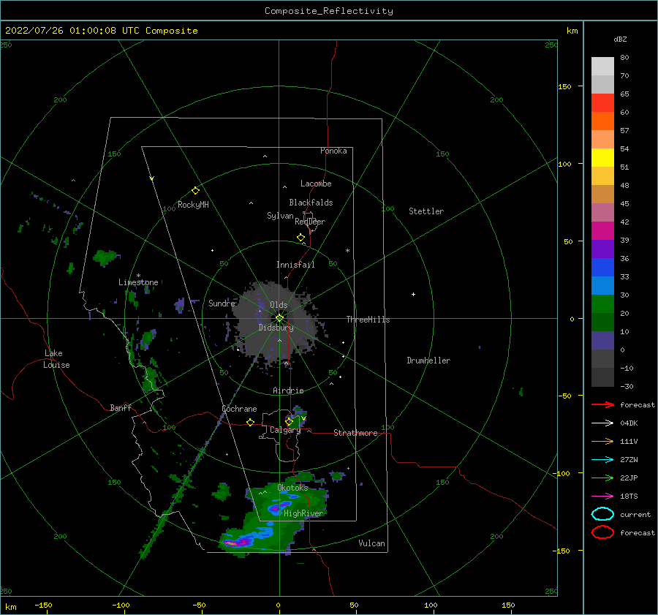Click the Strathmore city label
Screen dimensions: 658x615
355,433
